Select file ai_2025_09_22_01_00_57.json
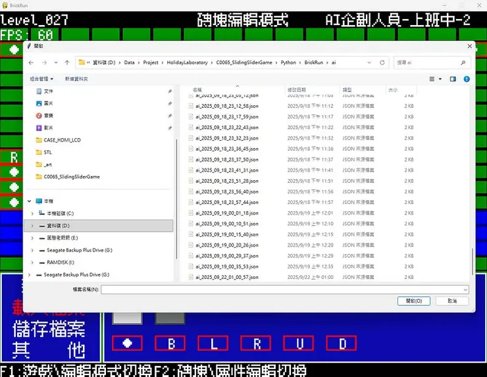This screenshot has width=487, height=377. click(227, 277)
